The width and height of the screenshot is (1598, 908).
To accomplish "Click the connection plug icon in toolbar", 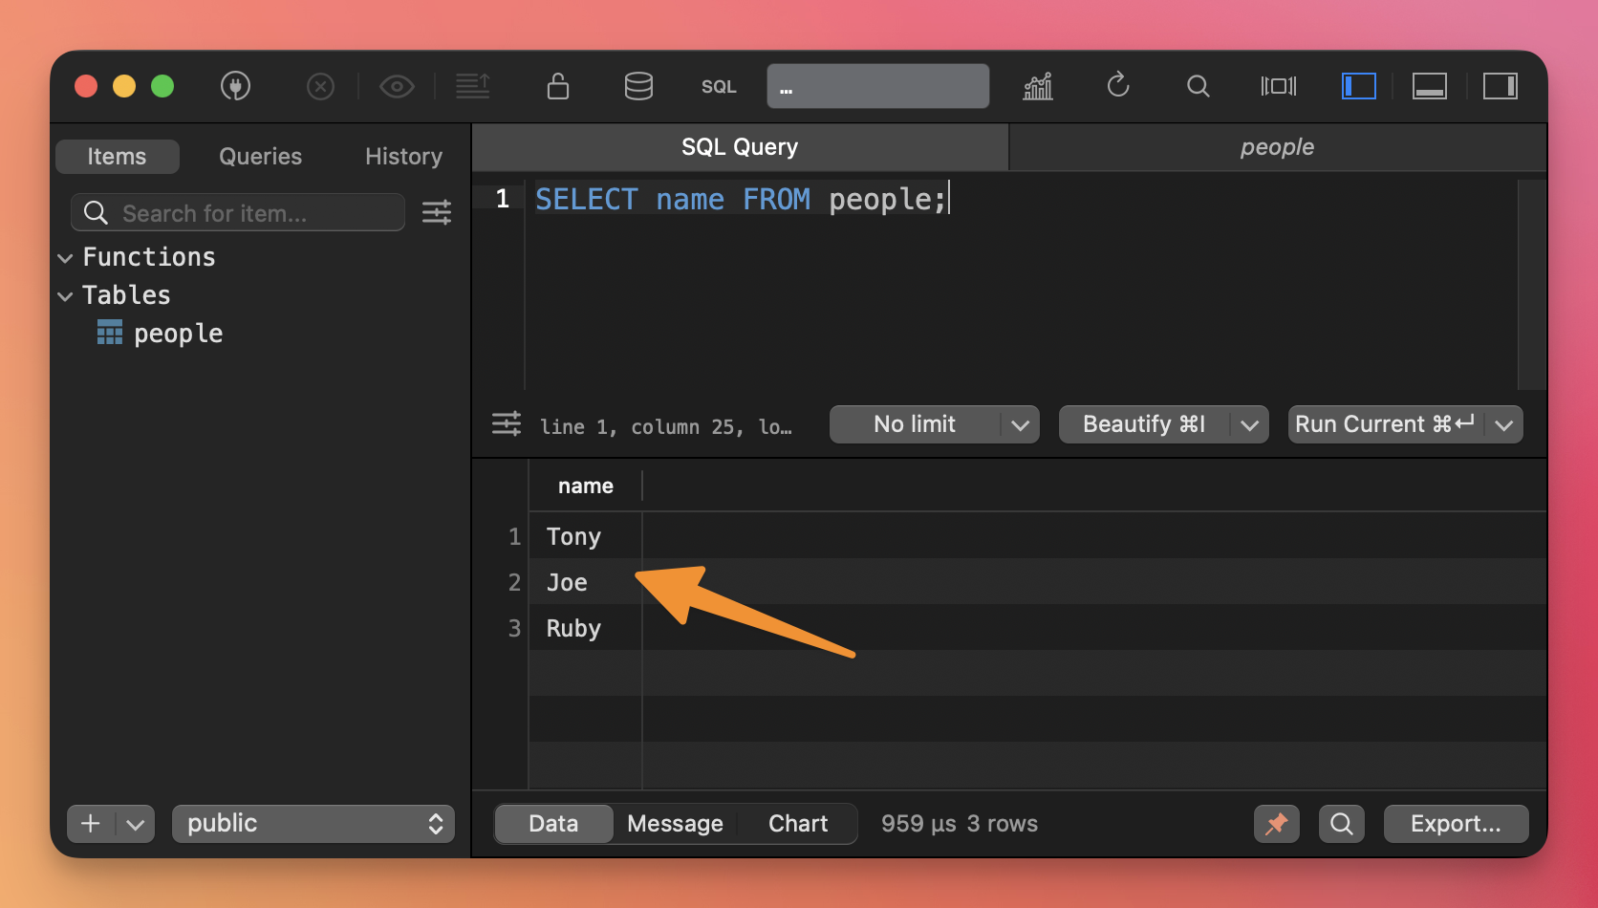I will (235, 86).
